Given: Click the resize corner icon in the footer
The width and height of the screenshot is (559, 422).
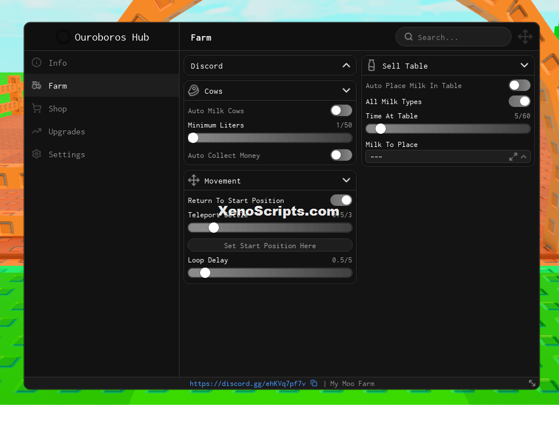Looking at the screenshot, I should (x=532, y=383).
